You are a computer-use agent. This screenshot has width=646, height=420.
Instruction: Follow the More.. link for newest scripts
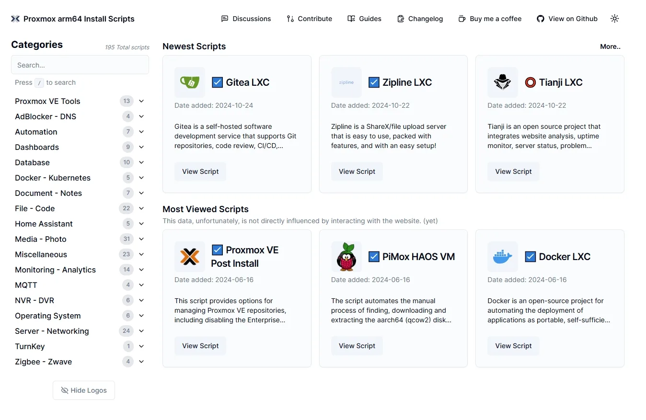tap(610, 46)
